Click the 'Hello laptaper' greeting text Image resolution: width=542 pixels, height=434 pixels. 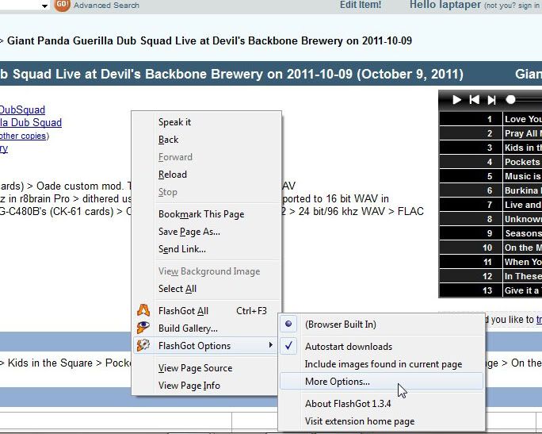(445, 5)
